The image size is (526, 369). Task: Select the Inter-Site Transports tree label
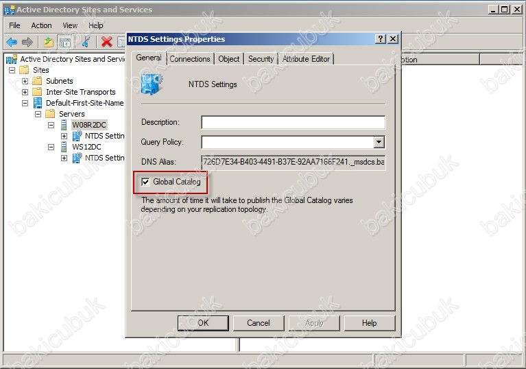tap(80, 92)
